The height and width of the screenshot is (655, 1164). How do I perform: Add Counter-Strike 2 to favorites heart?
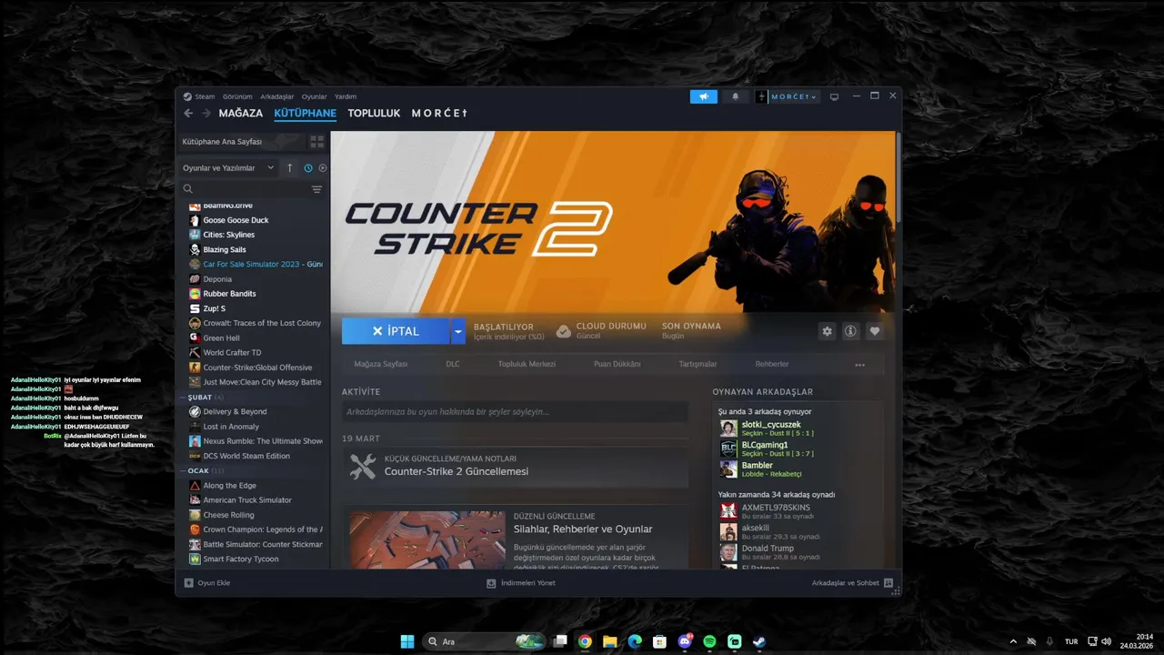pyautogui.click(x=875, y=331)
